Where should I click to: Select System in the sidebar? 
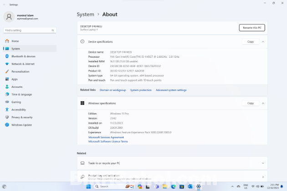30,49
